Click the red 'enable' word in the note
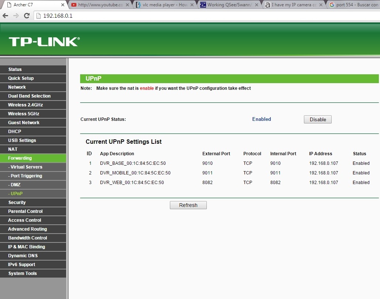380x299 pixels. click(x=147, y=88)
